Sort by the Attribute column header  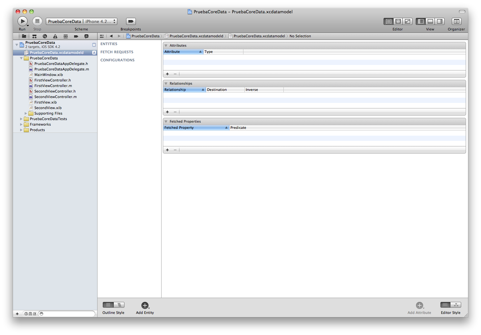tap(183, 52)
